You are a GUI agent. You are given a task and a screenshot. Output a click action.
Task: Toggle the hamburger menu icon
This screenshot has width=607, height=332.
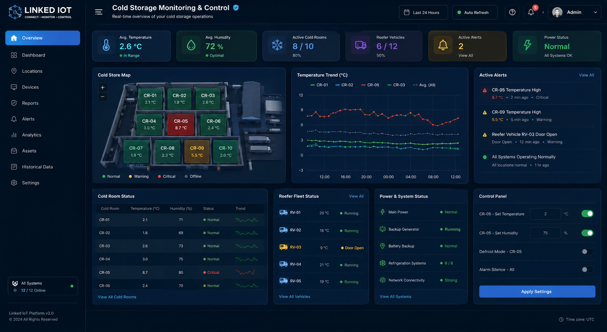click(x=99, y=12)
